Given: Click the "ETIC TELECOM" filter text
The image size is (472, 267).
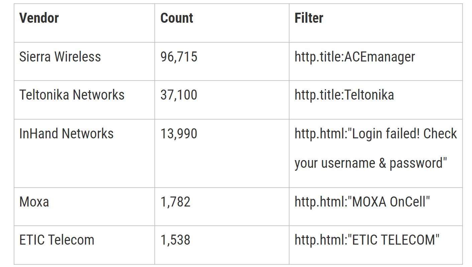Looking at the screenshot, I should 367,240.
